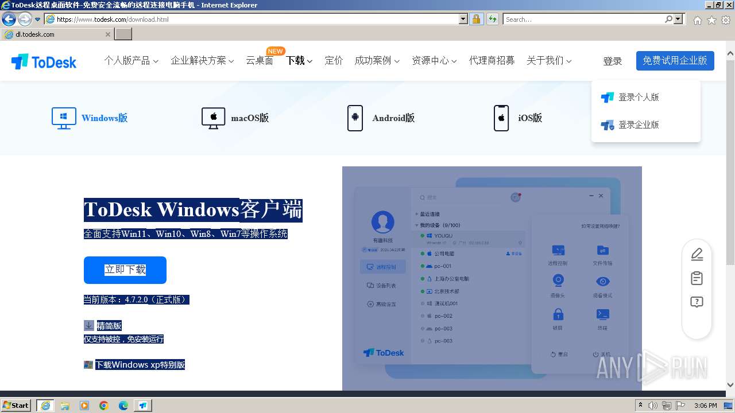Click the 精简版 download link
The height and width of the screenshot is (413, 735).
[109, 325]
